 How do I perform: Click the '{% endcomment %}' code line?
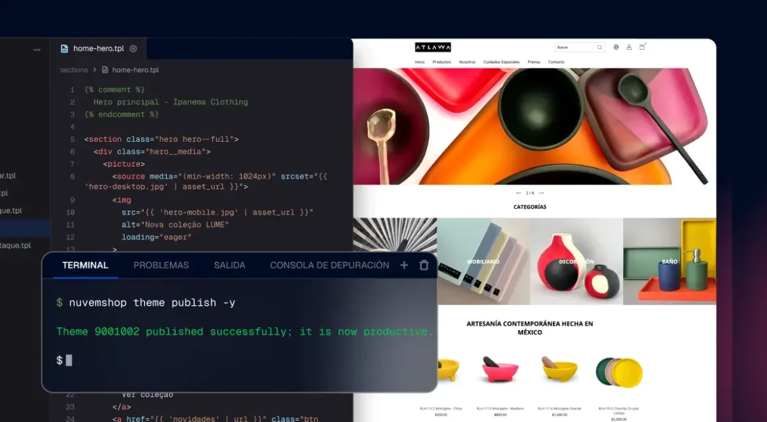coord(121,114)
